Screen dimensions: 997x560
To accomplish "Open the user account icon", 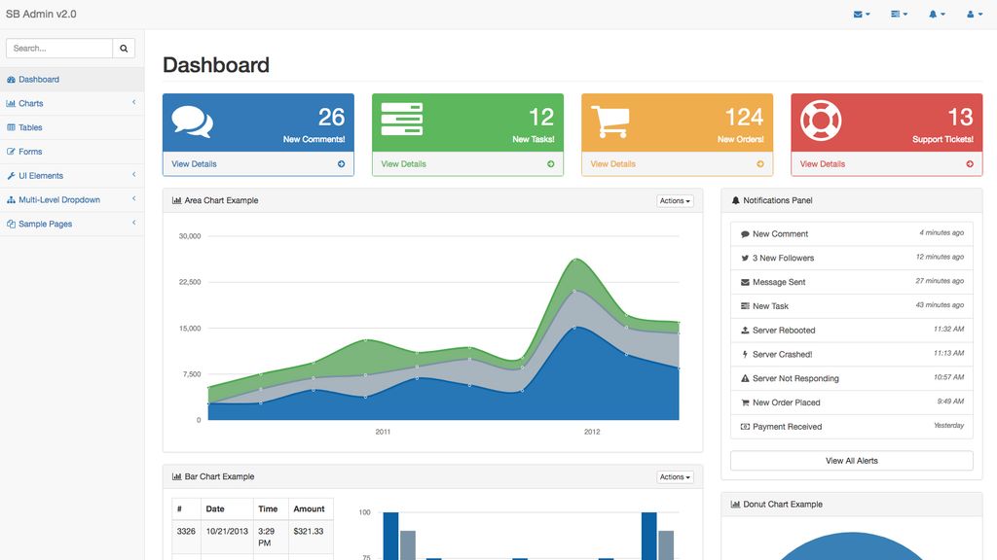I will pos(973,14).
